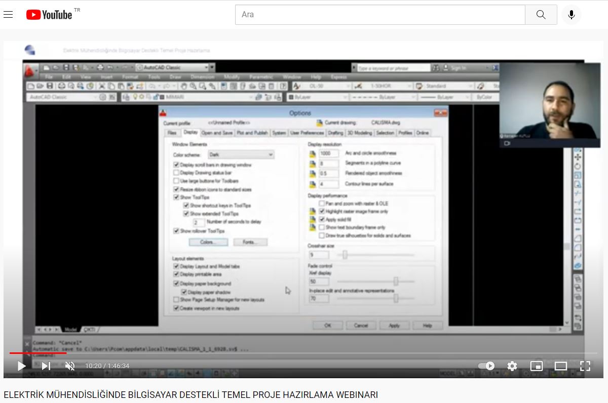The height and width of the screenshot is (403, 608).
Task: Check Pan and zoom with raster & OLE
Action: click(322, 204)
